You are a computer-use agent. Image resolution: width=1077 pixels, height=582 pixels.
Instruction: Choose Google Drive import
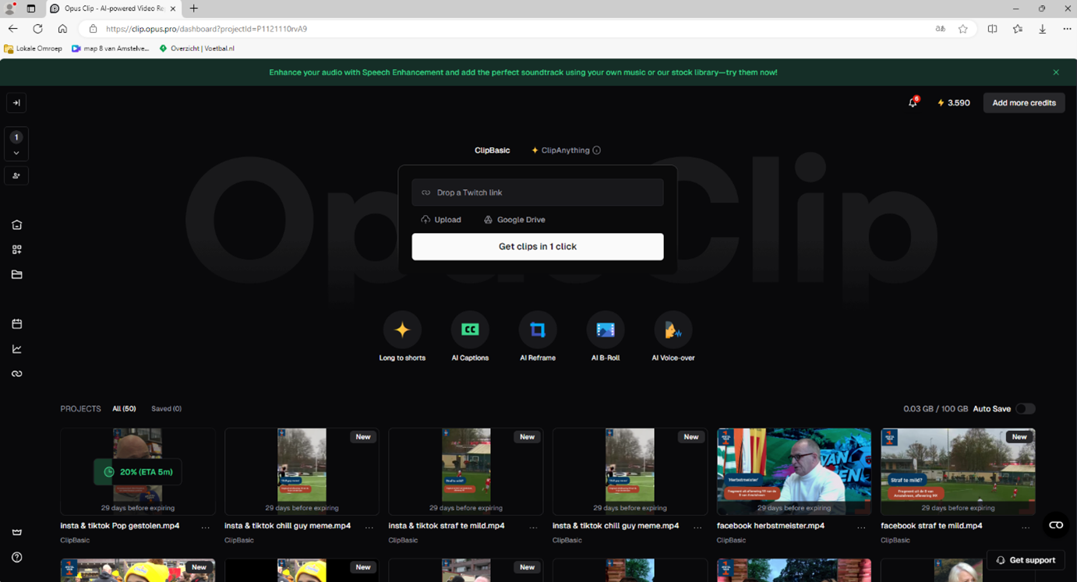tap(514, 220)
